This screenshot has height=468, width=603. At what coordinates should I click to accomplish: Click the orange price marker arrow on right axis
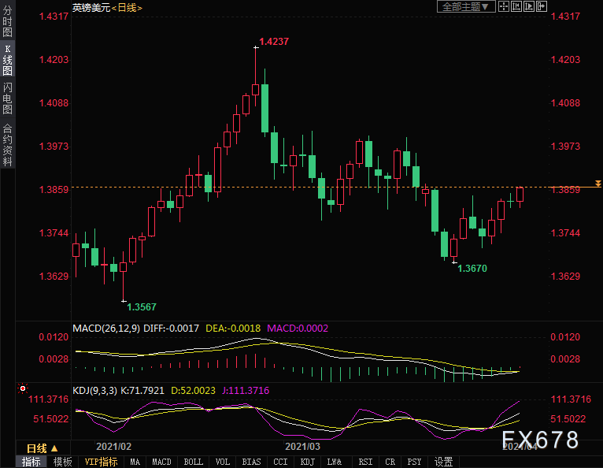click(x=598, y=184)
